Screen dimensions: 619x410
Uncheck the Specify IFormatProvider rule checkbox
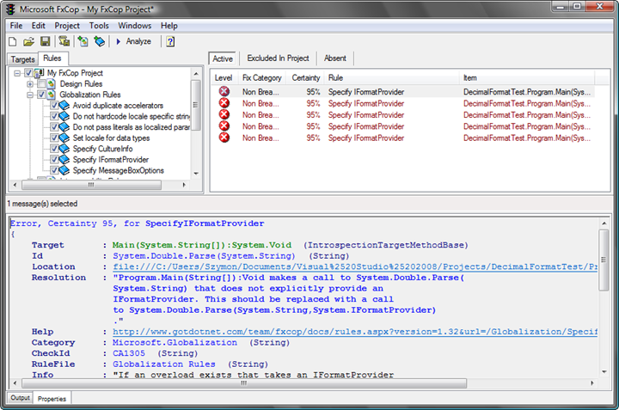[x=54, y=160]
